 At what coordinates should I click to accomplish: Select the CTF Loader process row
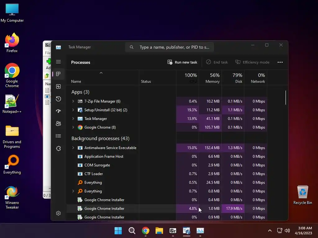click(167, 174)
